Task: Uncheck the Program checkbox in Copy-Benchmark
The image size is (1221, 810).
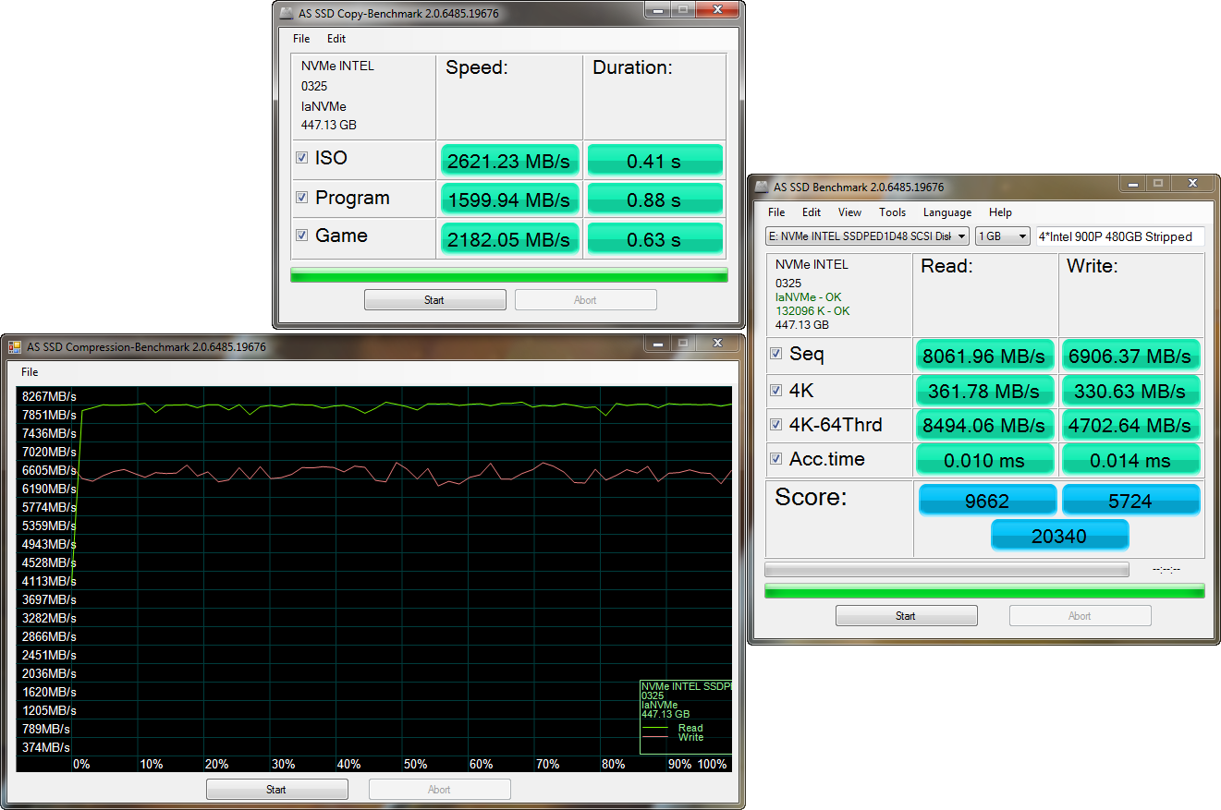Action: tap(301, 198)
